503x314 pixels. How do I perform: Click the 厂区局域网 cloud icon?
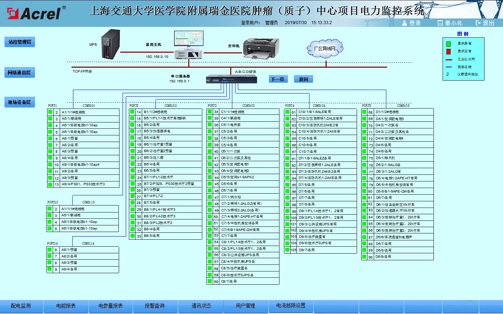pyautogui.click(x=325, y=48)
